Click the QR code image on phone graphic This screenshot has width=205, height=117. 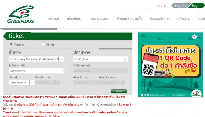(148, 69)
